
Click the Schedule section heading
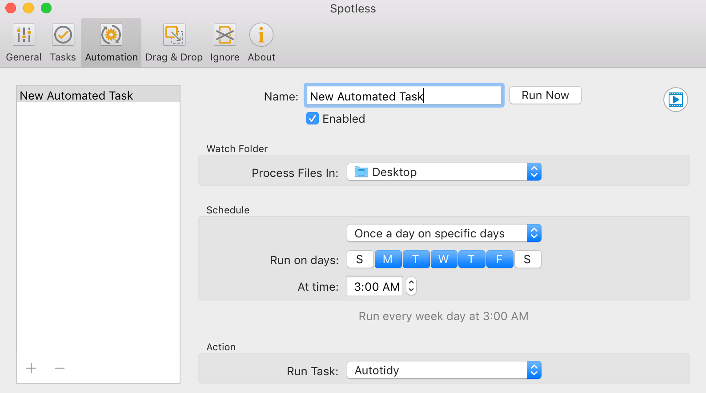(x=228, y=210)
